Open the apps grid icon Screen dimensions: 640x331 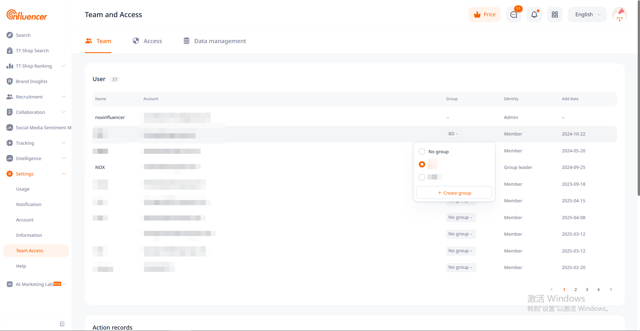pos(555,15)
